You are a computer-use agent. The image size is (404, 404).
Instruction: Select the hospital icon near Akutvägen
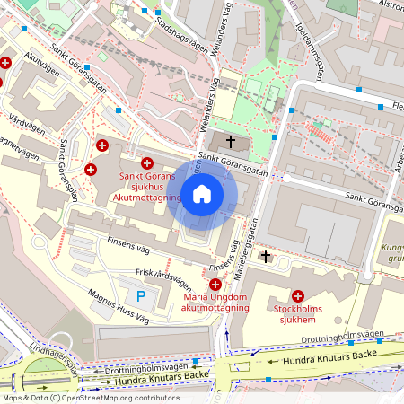click(x=5, y=63)
